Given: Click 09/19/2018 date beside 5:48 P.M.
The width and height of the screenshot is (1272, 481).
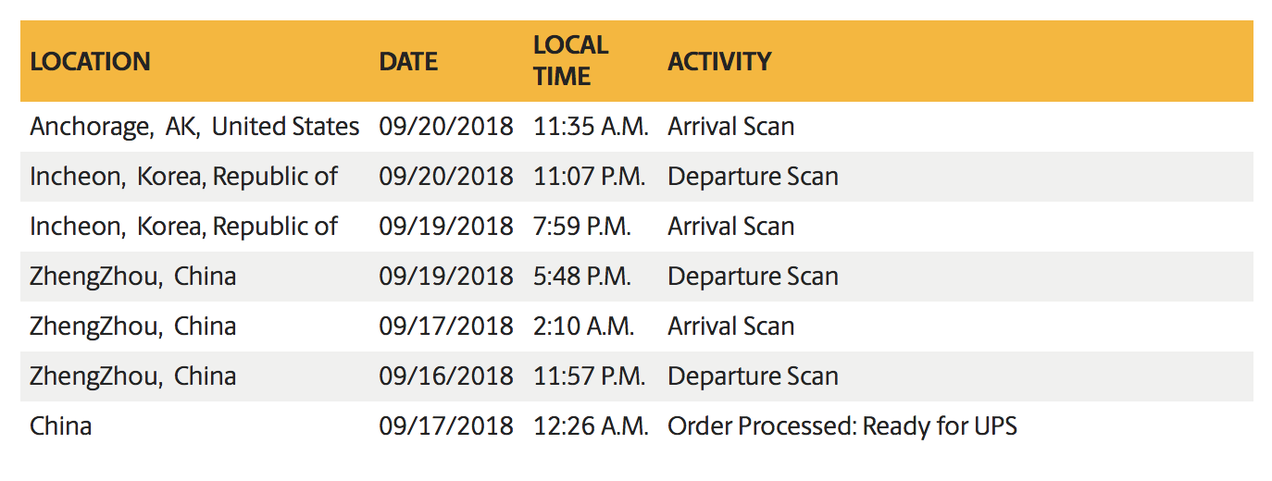Looking at the screenshot, I should (x=445, y=277).
